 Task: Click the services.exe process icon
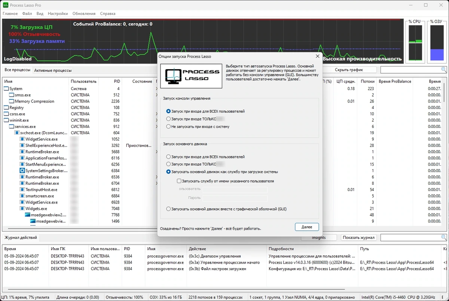pos(12,127)
